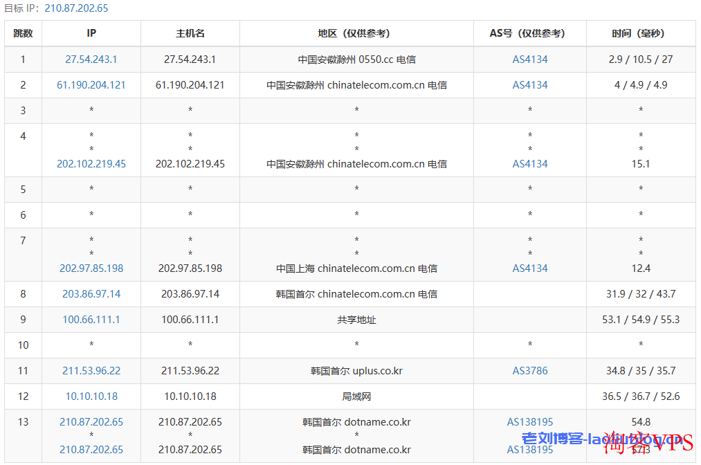Image resolution: width=701 pixels, height=465 pixels.
Task: Select hostname text 61.190.204.121 in hop 2
Action: pyautogui.click(x=190, y=85)
